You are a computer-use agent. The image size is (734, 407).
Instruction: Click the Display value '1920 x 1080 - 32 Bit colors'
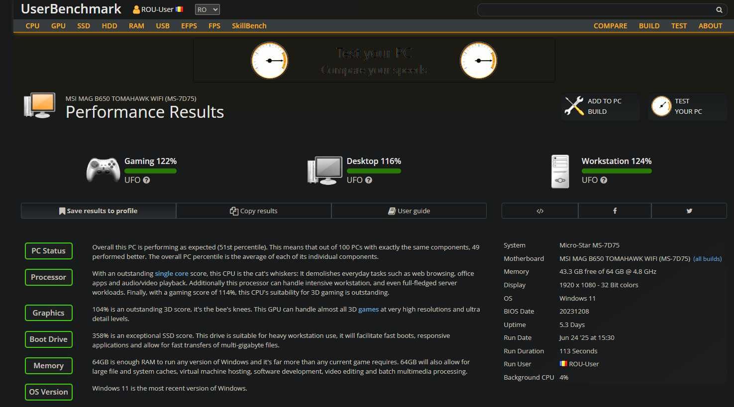tap(599, 285)
